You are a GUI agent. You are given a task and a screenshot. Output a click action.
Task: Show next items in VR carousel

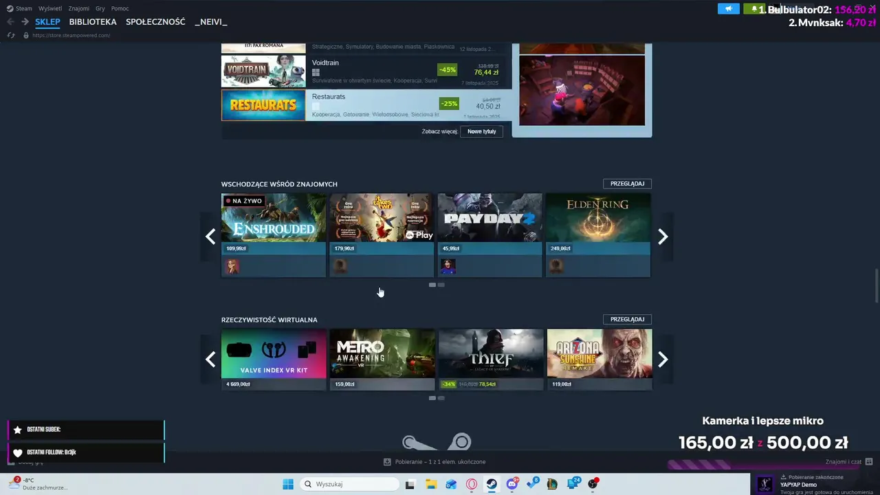tap(663, 360)
